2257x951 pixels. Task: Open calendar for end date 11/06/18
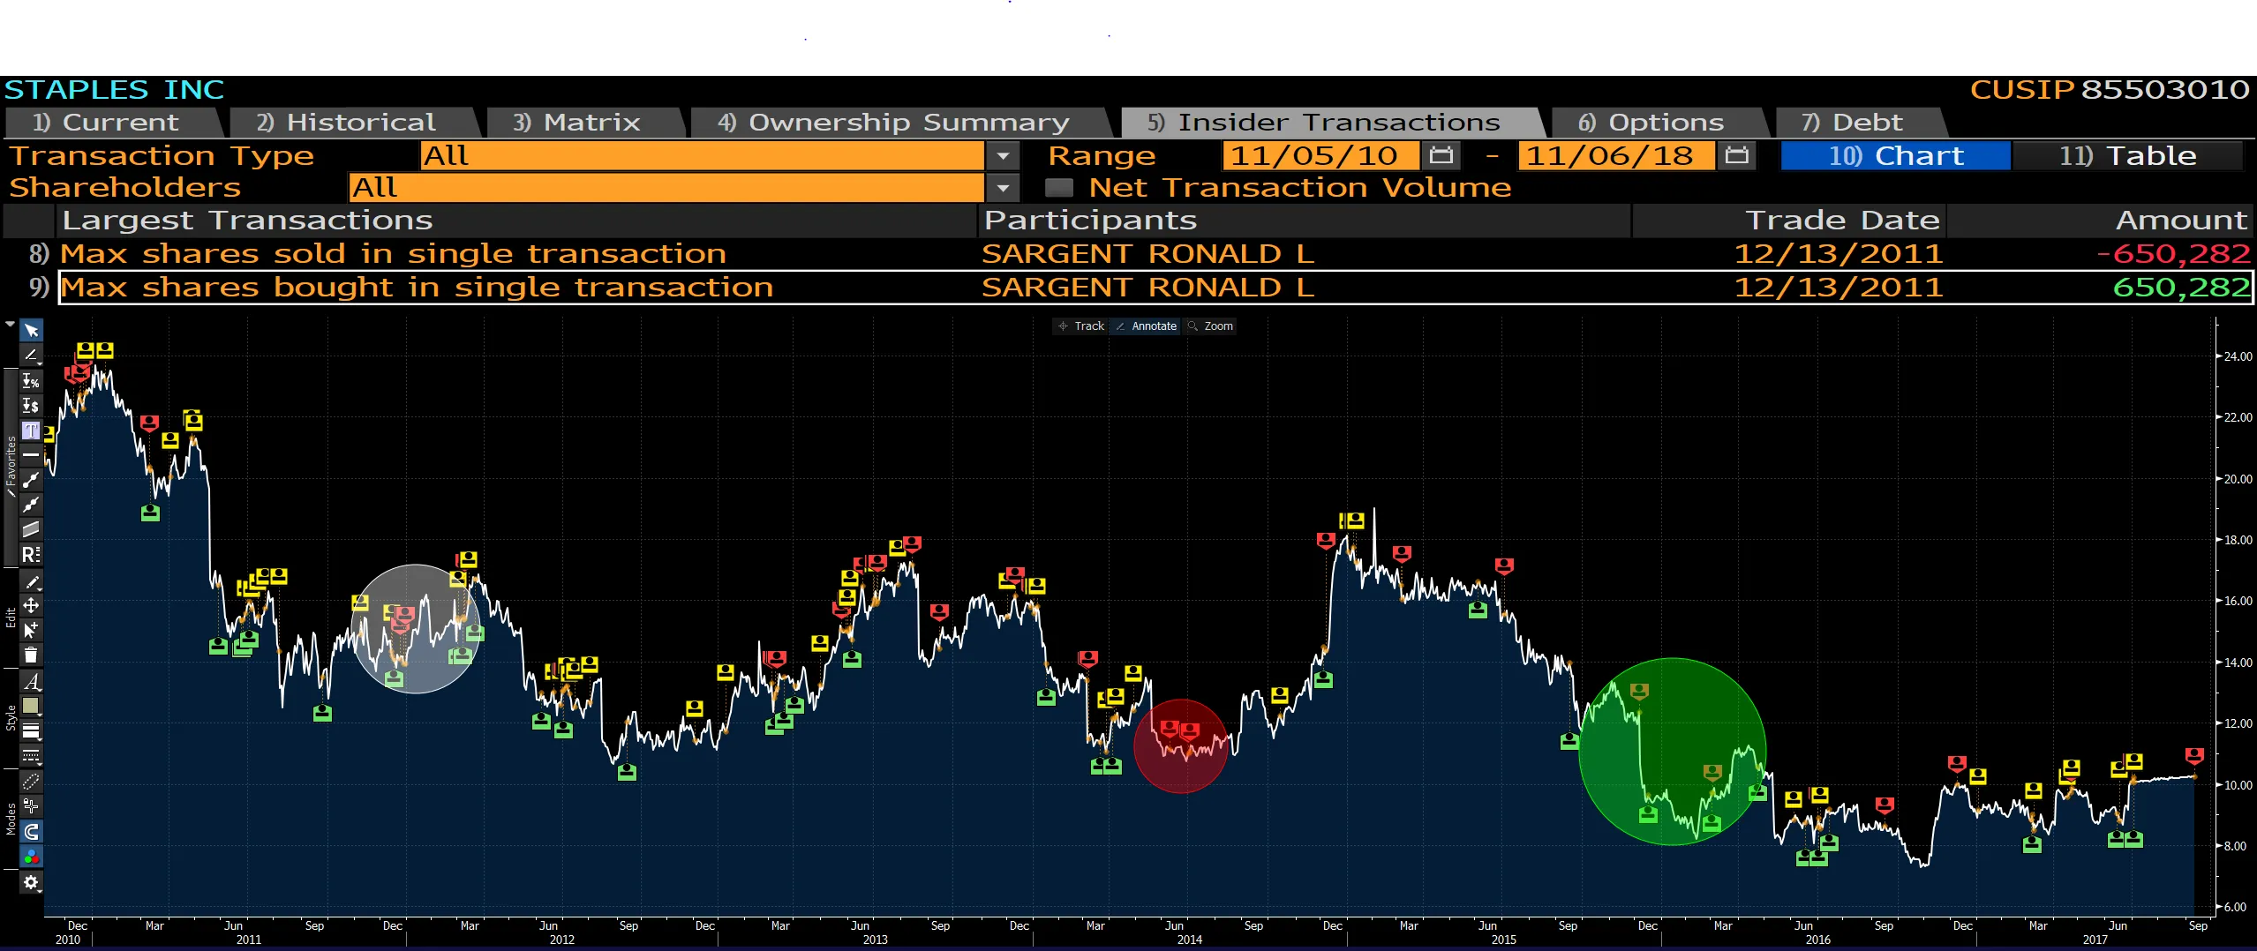click(x=1736, y=155)
